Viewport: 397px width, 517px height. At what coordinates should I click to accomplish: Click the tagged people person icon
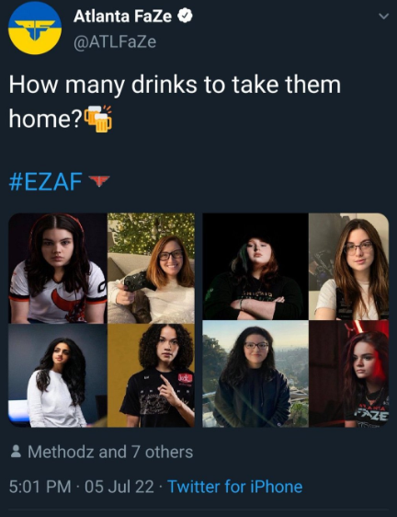[16, 452]
